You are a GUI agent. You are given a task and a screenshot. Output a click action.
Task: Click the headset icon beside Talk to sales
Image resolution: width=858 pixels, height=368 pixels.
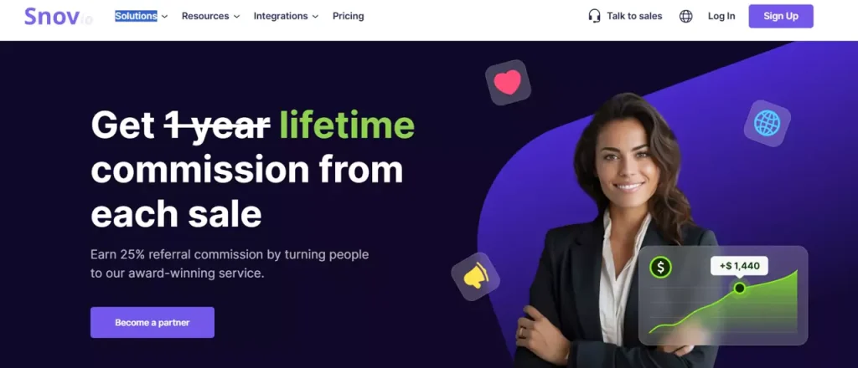(x=594, y=16)
